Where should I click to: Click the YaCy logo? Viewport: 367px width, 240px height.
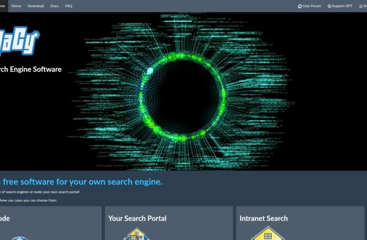[x=19, y=44]
